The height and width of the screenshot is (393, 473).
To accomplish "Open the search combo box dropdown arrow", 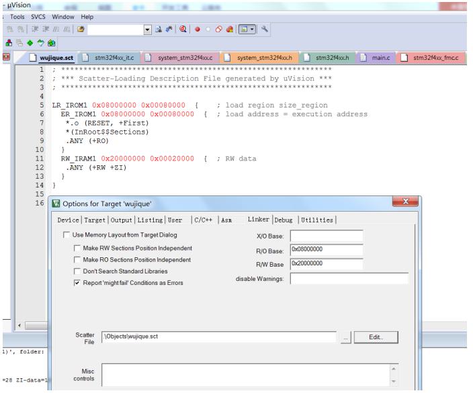I will [147, 30].
